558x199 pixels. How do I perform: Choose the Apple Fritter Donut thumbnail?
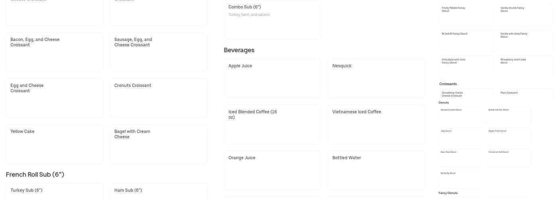pos(509,137)
